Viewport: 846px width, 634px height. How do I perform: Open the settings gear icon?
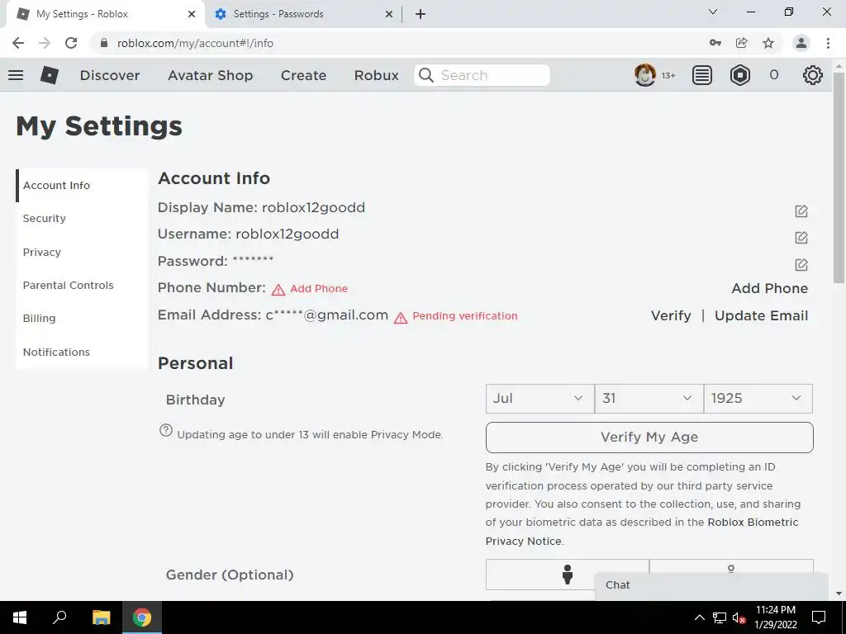(x=813, y=75)
